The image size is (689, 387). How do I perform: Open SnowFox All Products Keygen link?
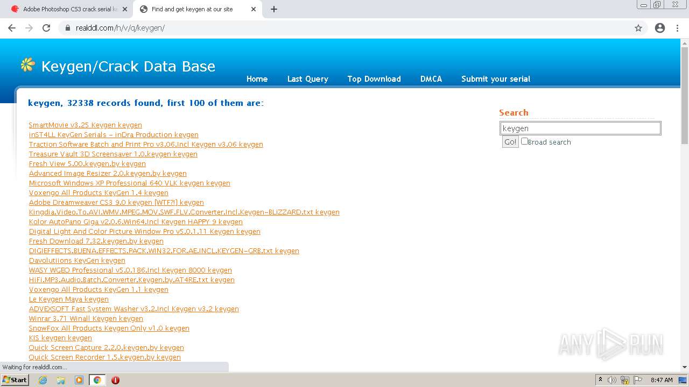pos(109,328)
